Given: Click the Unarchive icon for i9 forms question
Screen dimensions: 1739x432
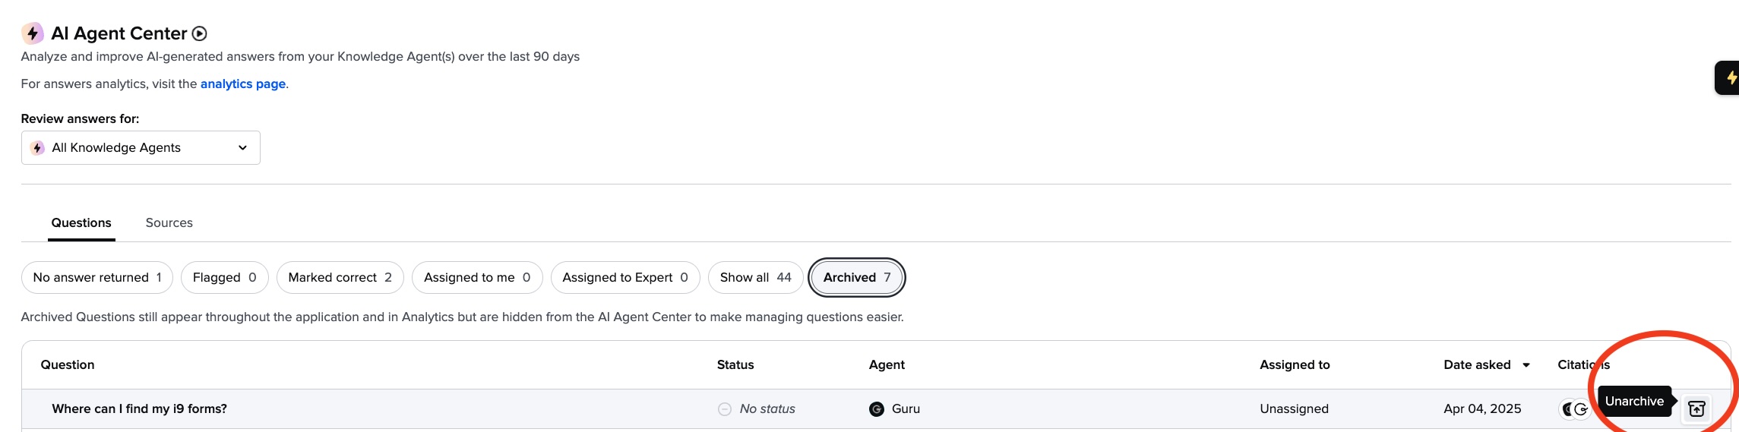Looking at the screenshot, I should pyautogui.click(x=1696, y=408).
